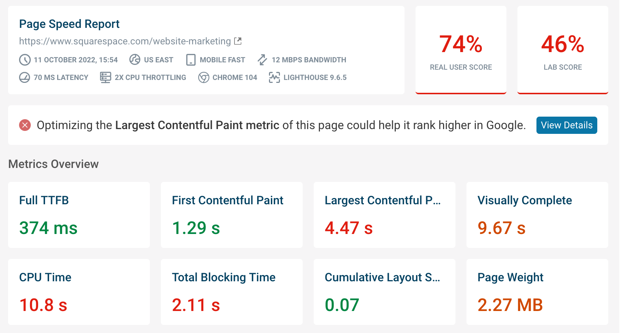Screen dimensions: 620x333
Task: Select the Full TTFB metric card
Action: [x=79, y=215]
